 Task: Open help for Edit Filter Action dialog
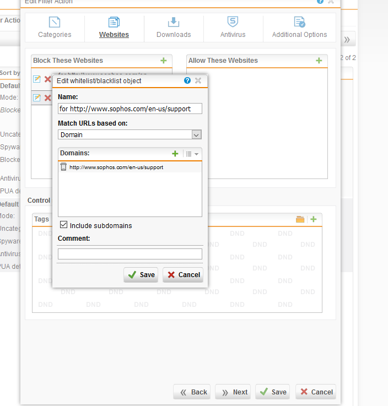pos(320,1)
